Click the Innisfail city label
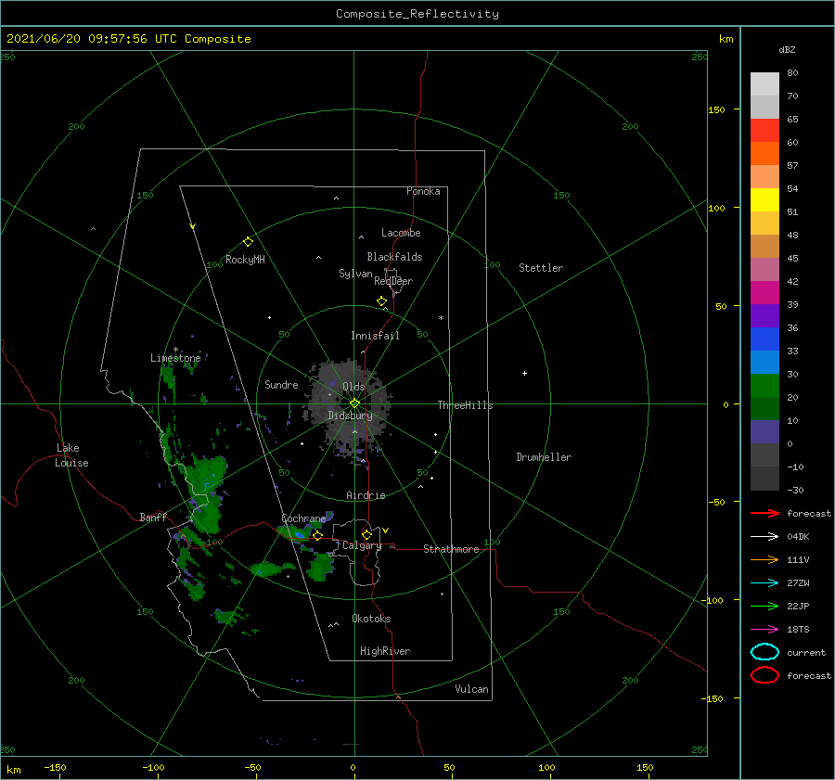Viewport: 835px width, 780px height. (375, 336)
